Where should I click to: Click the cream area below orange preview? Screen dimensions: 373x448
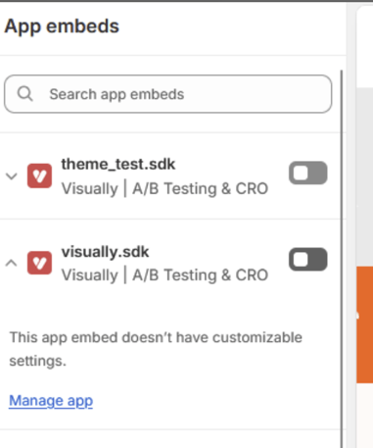[x=365, y=416]
